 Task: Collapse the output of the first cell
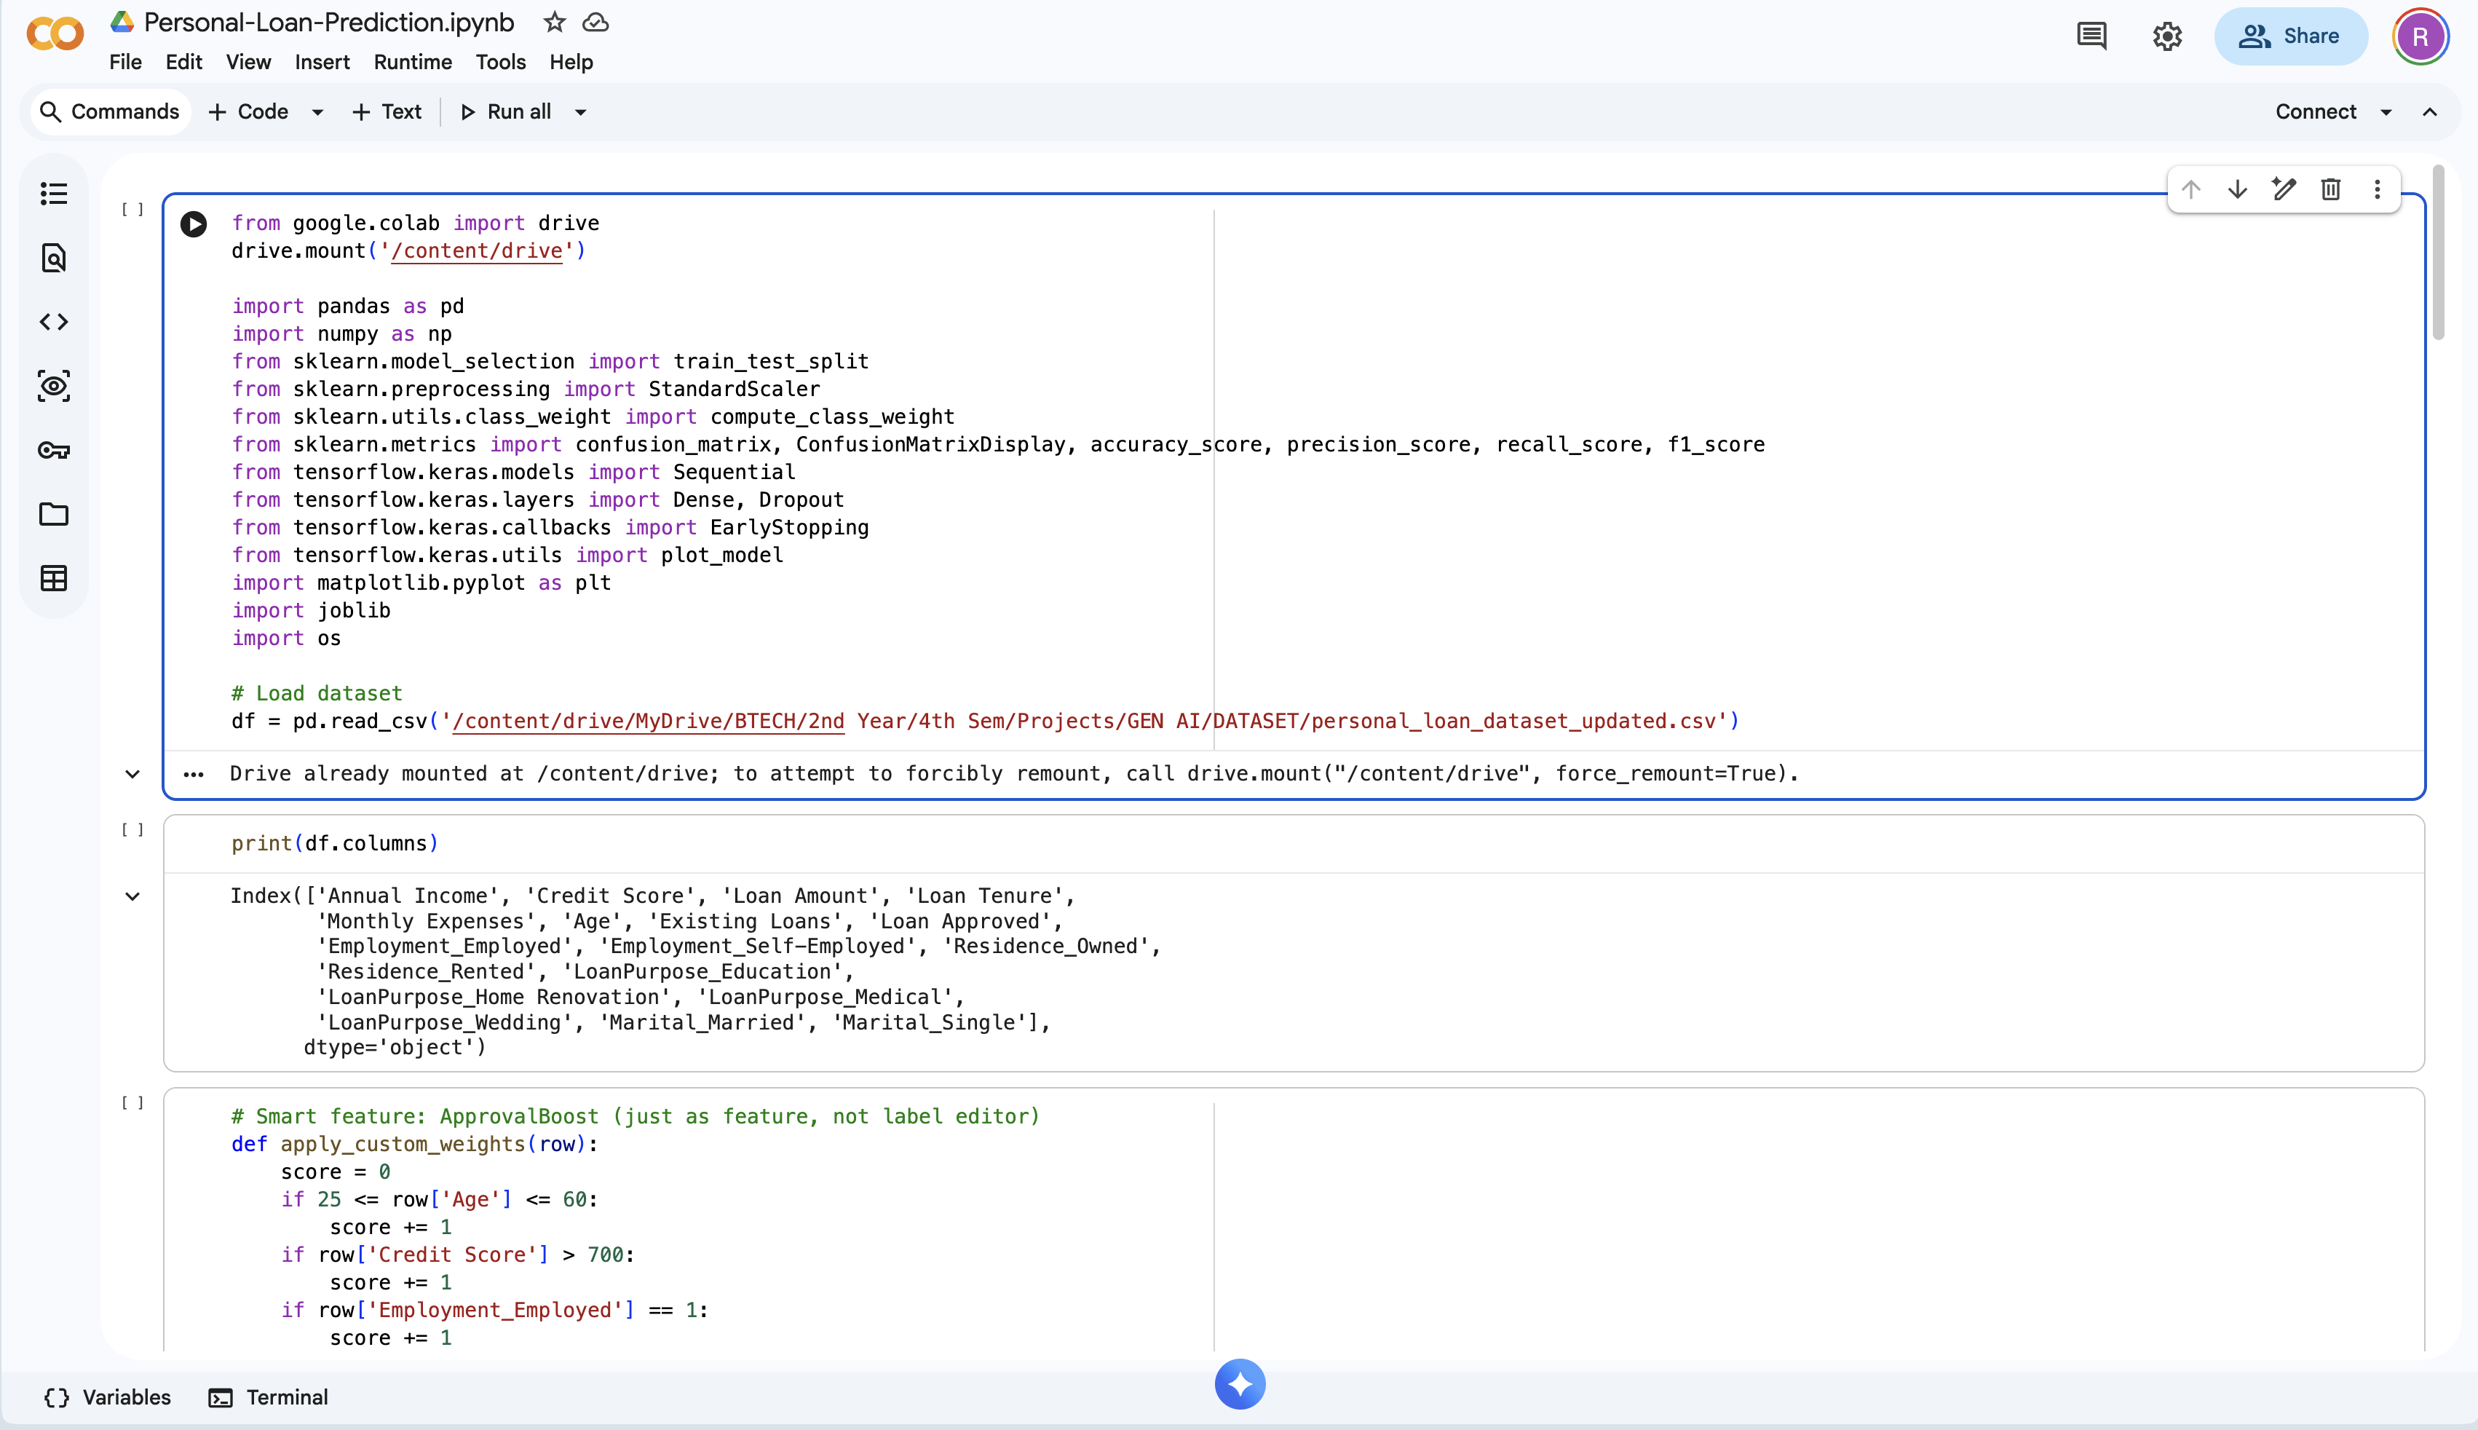click(x=132, y=774)
